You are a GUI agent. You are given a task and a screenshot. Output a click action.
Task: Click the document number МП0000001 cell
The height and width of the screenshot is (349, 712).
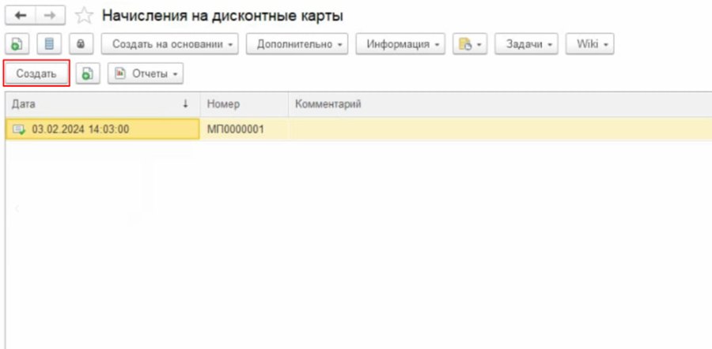pos(244,129)
